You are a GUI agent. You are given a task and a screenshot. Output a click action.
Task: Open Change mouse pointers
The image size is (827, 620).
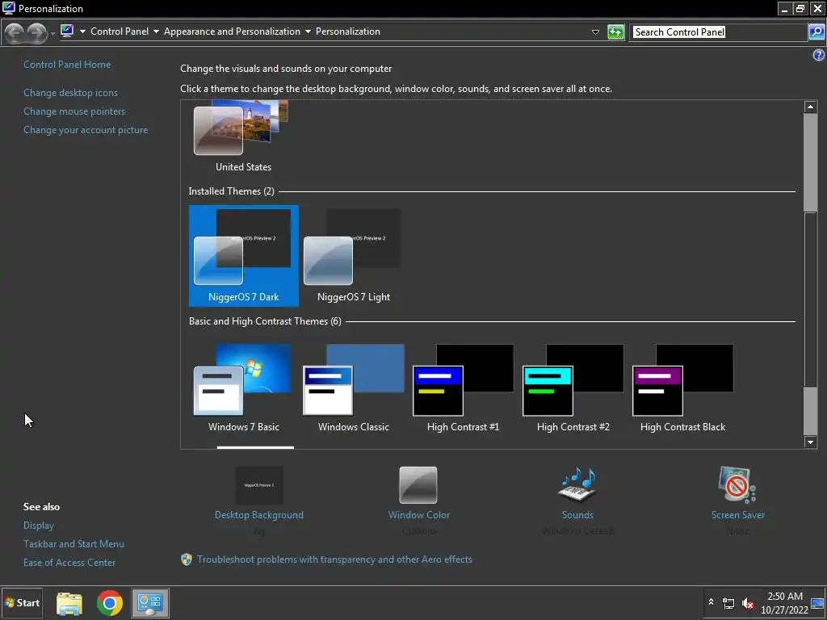(x=74, y=111)
